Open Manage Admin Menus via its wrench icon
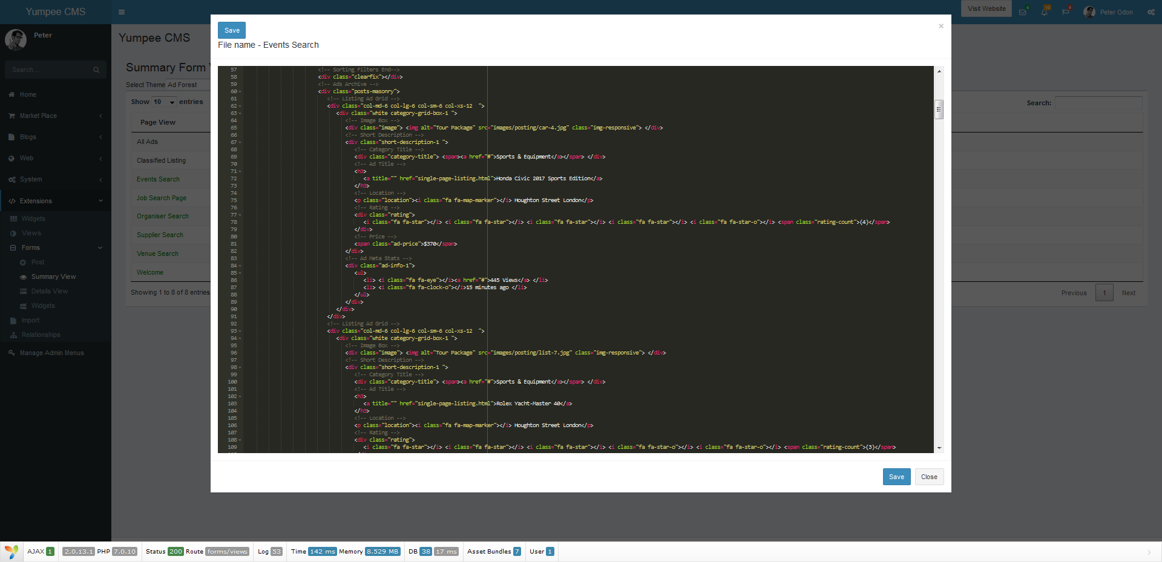This screenshot has height=562, width=1162. (12, 353)
